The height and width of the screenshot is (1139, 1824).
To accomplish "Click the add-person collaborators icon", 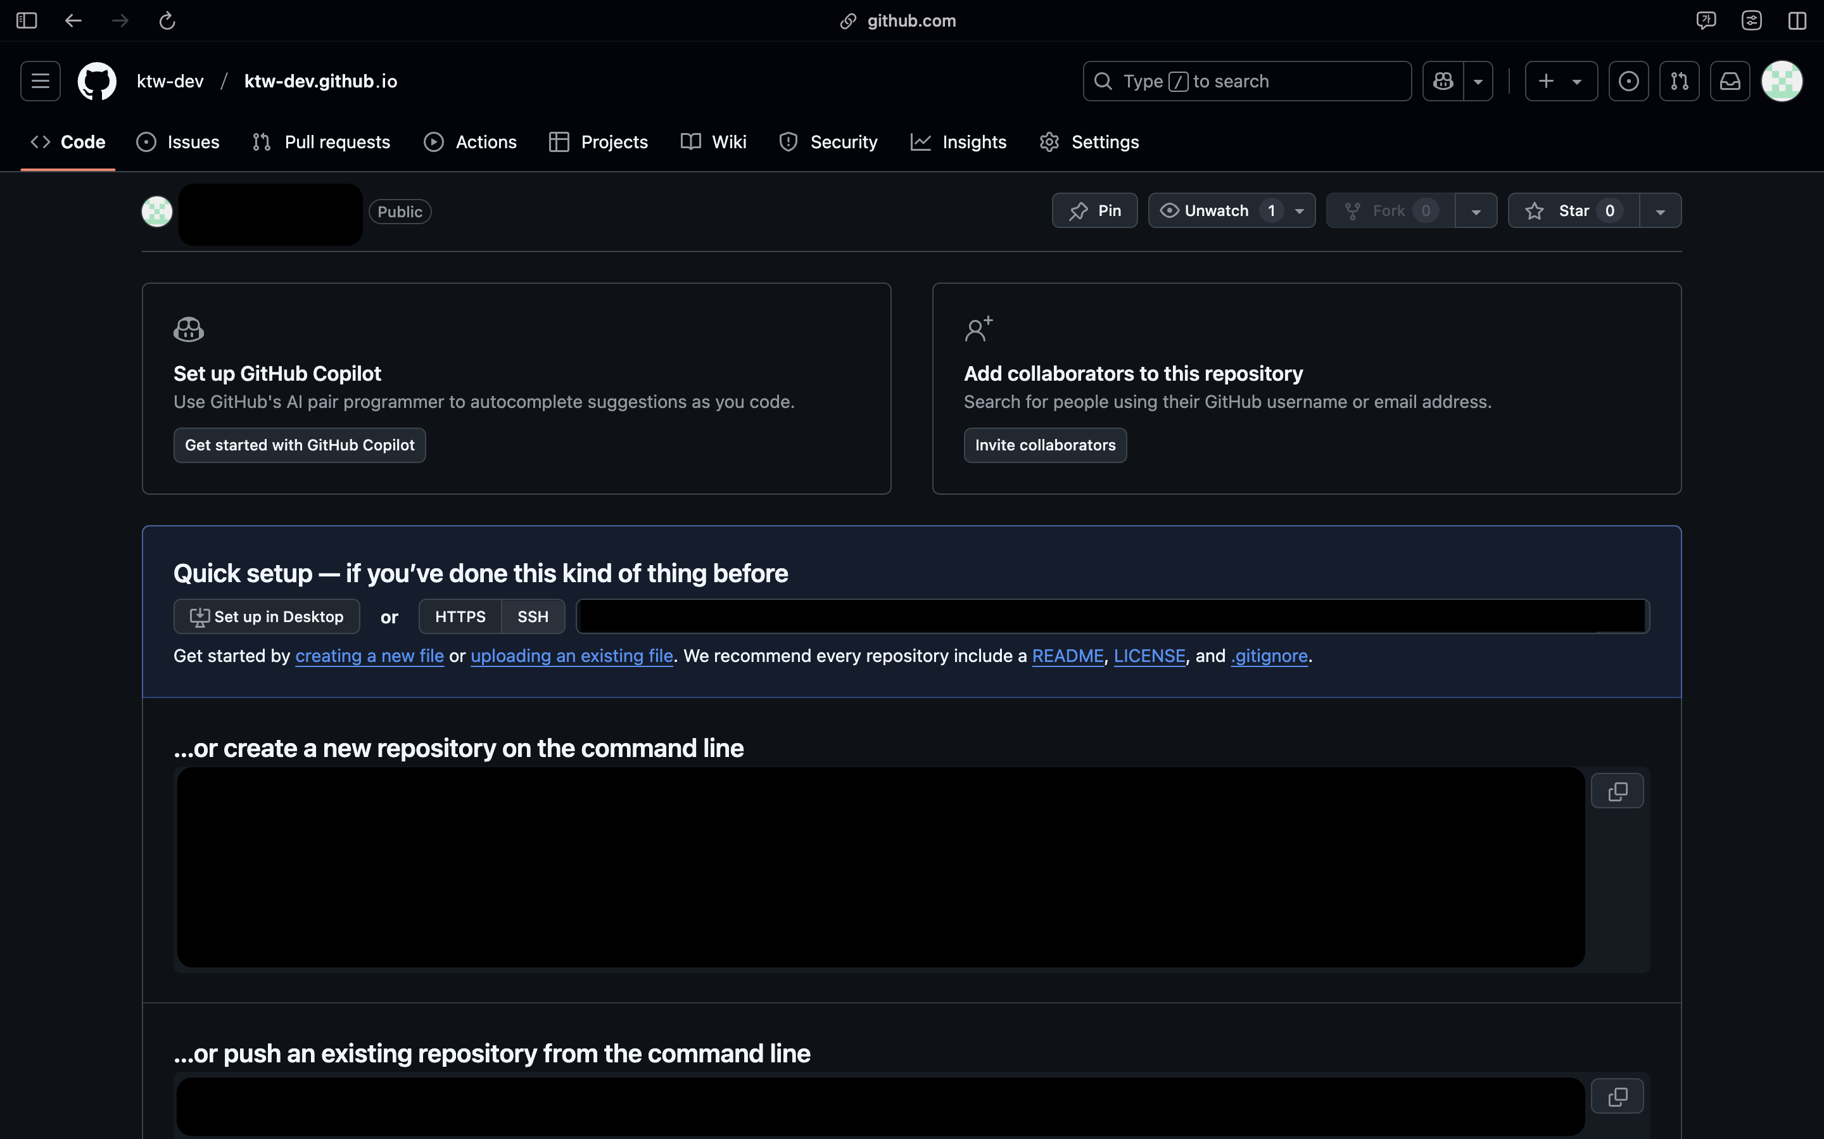I will pos(978,329).
